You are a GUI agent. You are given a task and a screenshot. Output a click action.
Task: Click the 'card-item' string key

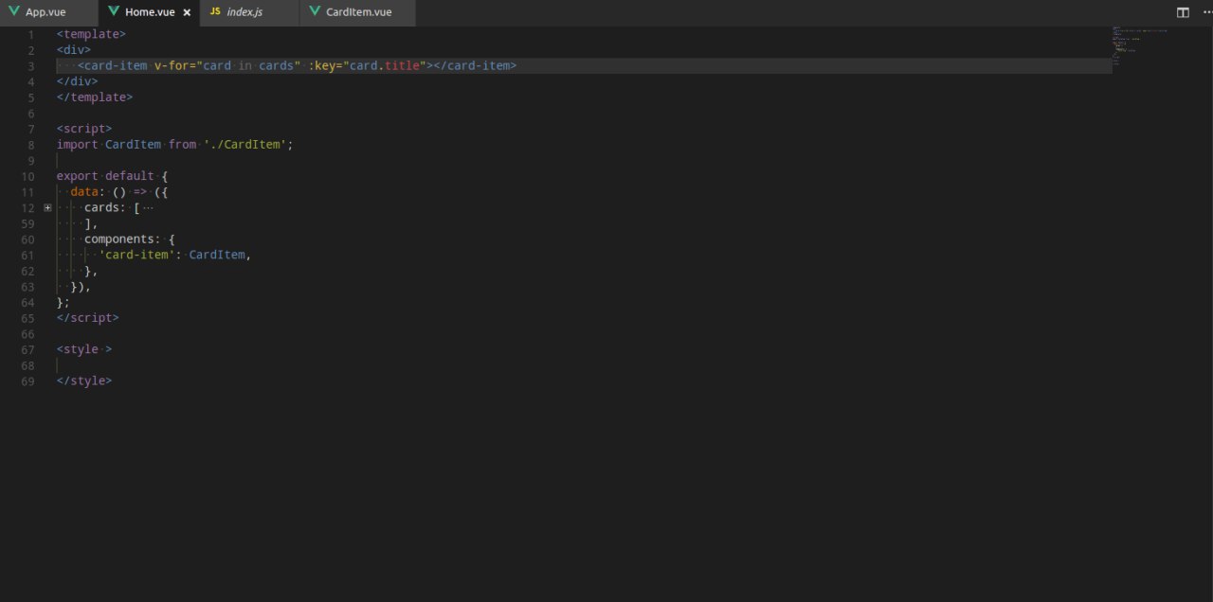pyautogui.click(x=136, y=255)
